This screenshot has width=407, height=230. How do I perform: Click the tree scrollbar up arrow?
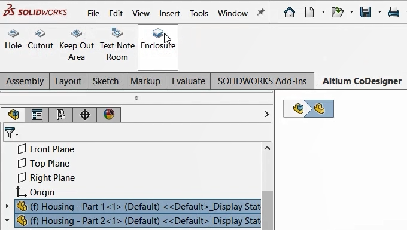[x=267, y=148]
